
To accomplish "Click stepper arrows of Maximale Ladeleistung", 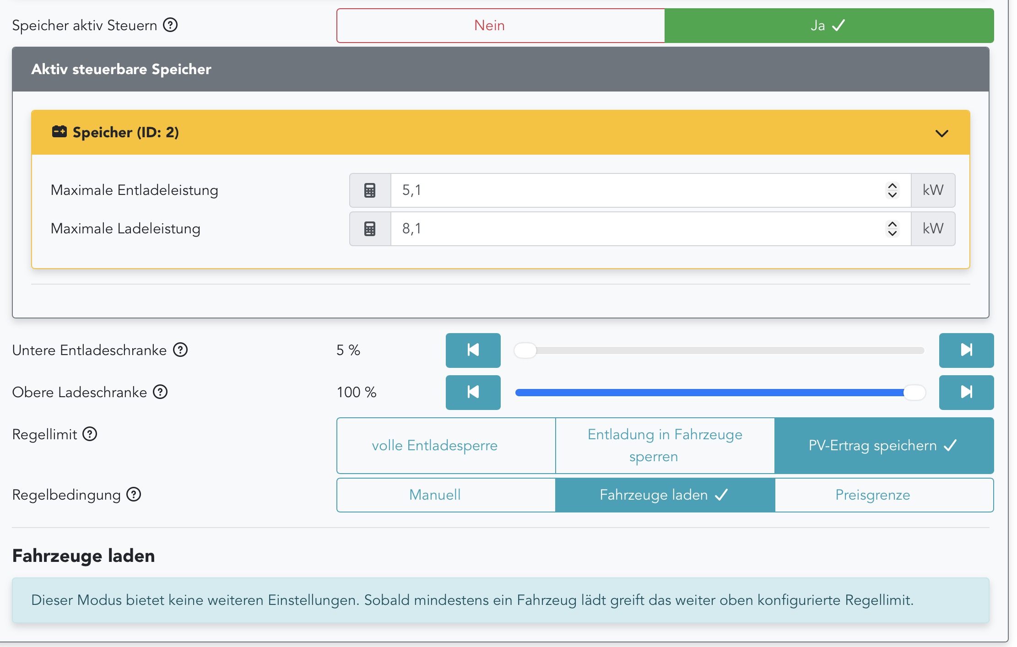I will click(892, 229).
